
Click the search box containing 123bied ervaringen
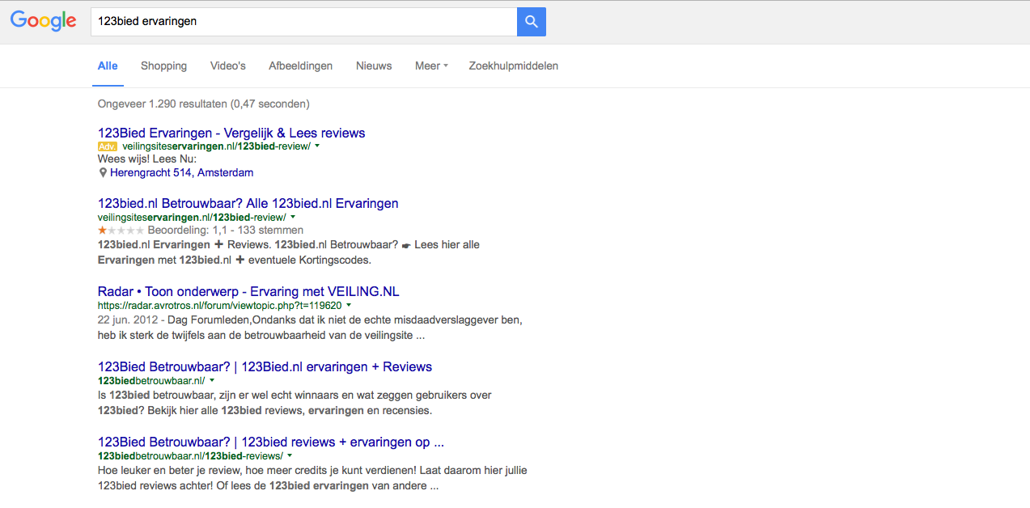click(303, 22)
